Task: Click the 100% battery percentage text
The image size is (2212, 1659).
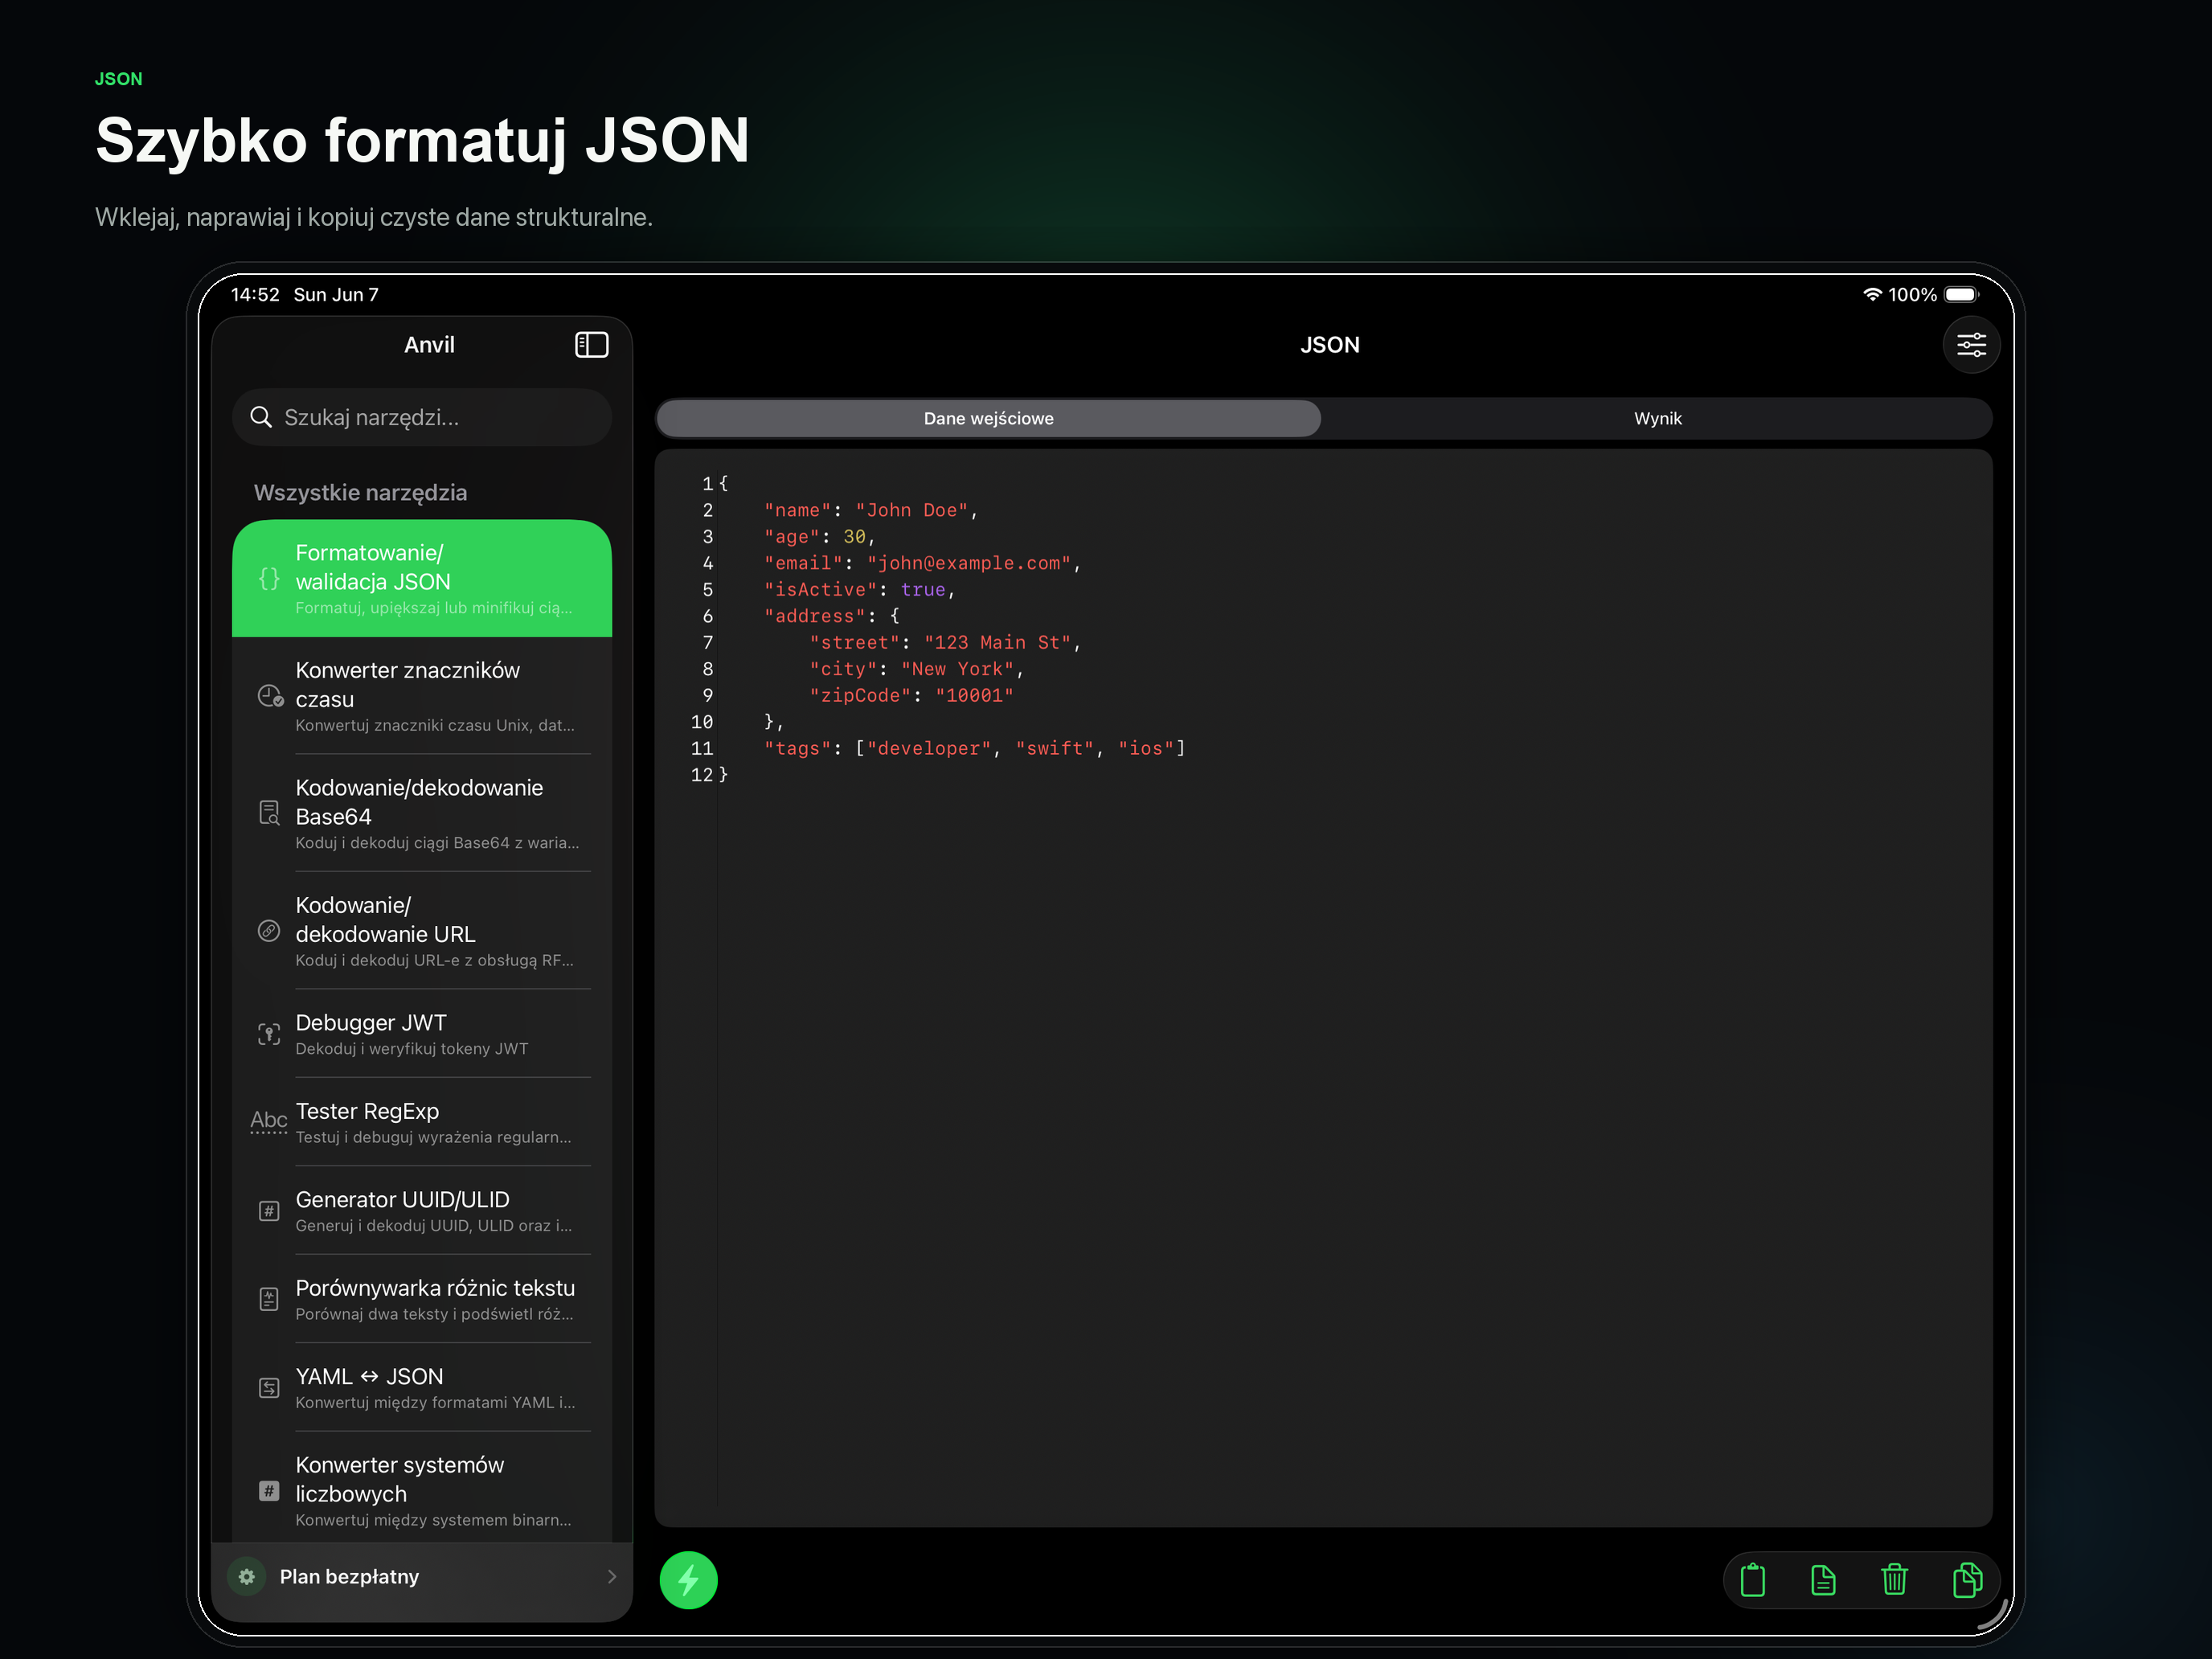Action: (1912, 294)
